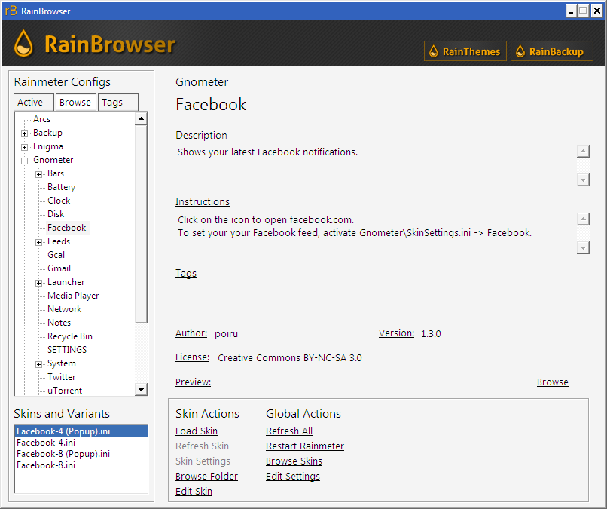Click the Instructions box up arrow
Image resolution: width=607 pixels, height=509 pixels.
[x=583, y=219]
